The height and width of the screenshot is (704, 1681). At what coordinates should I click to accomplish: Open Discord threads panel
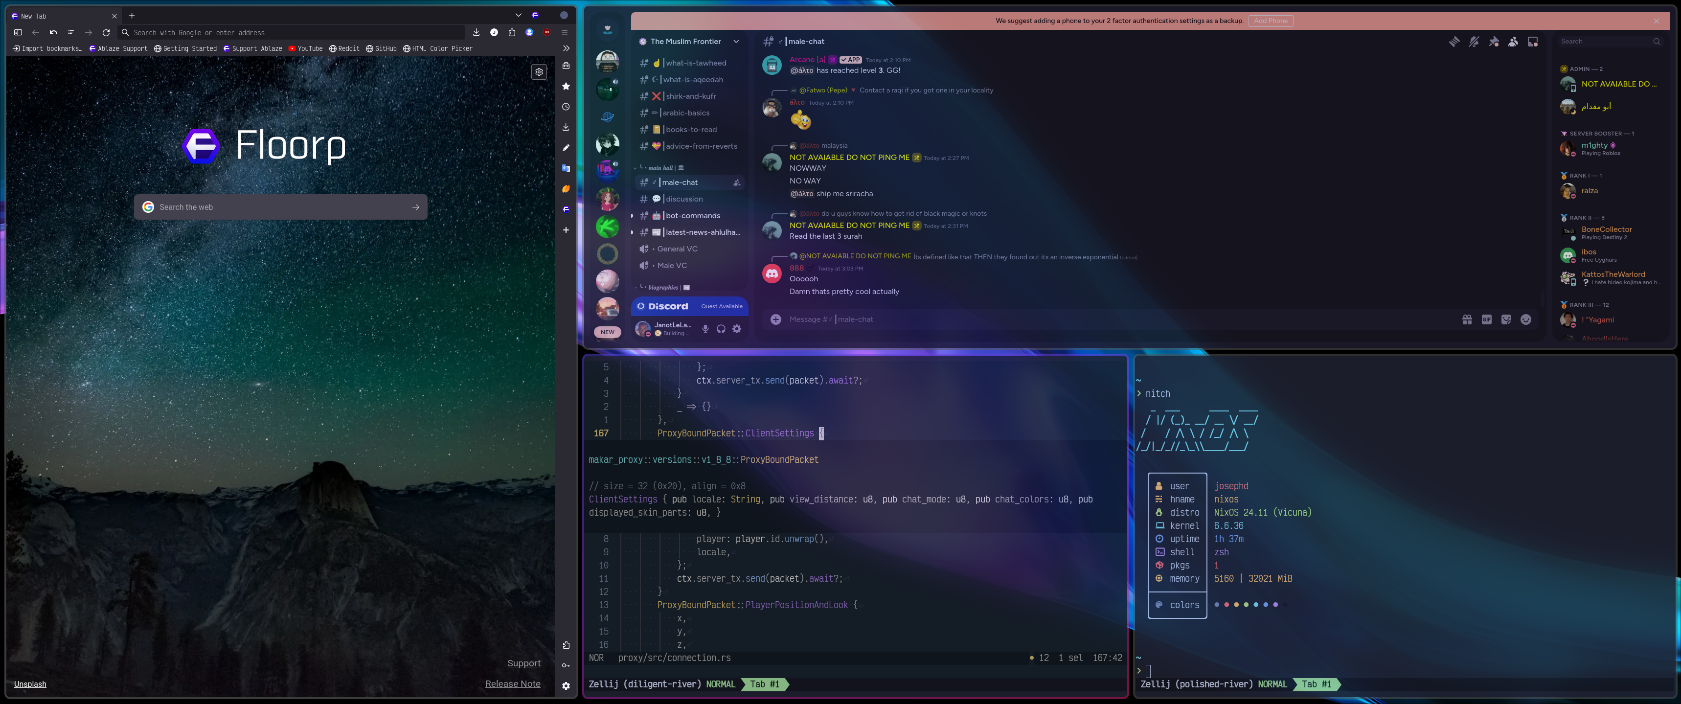pyautogui.click(x=1454, y=42)
